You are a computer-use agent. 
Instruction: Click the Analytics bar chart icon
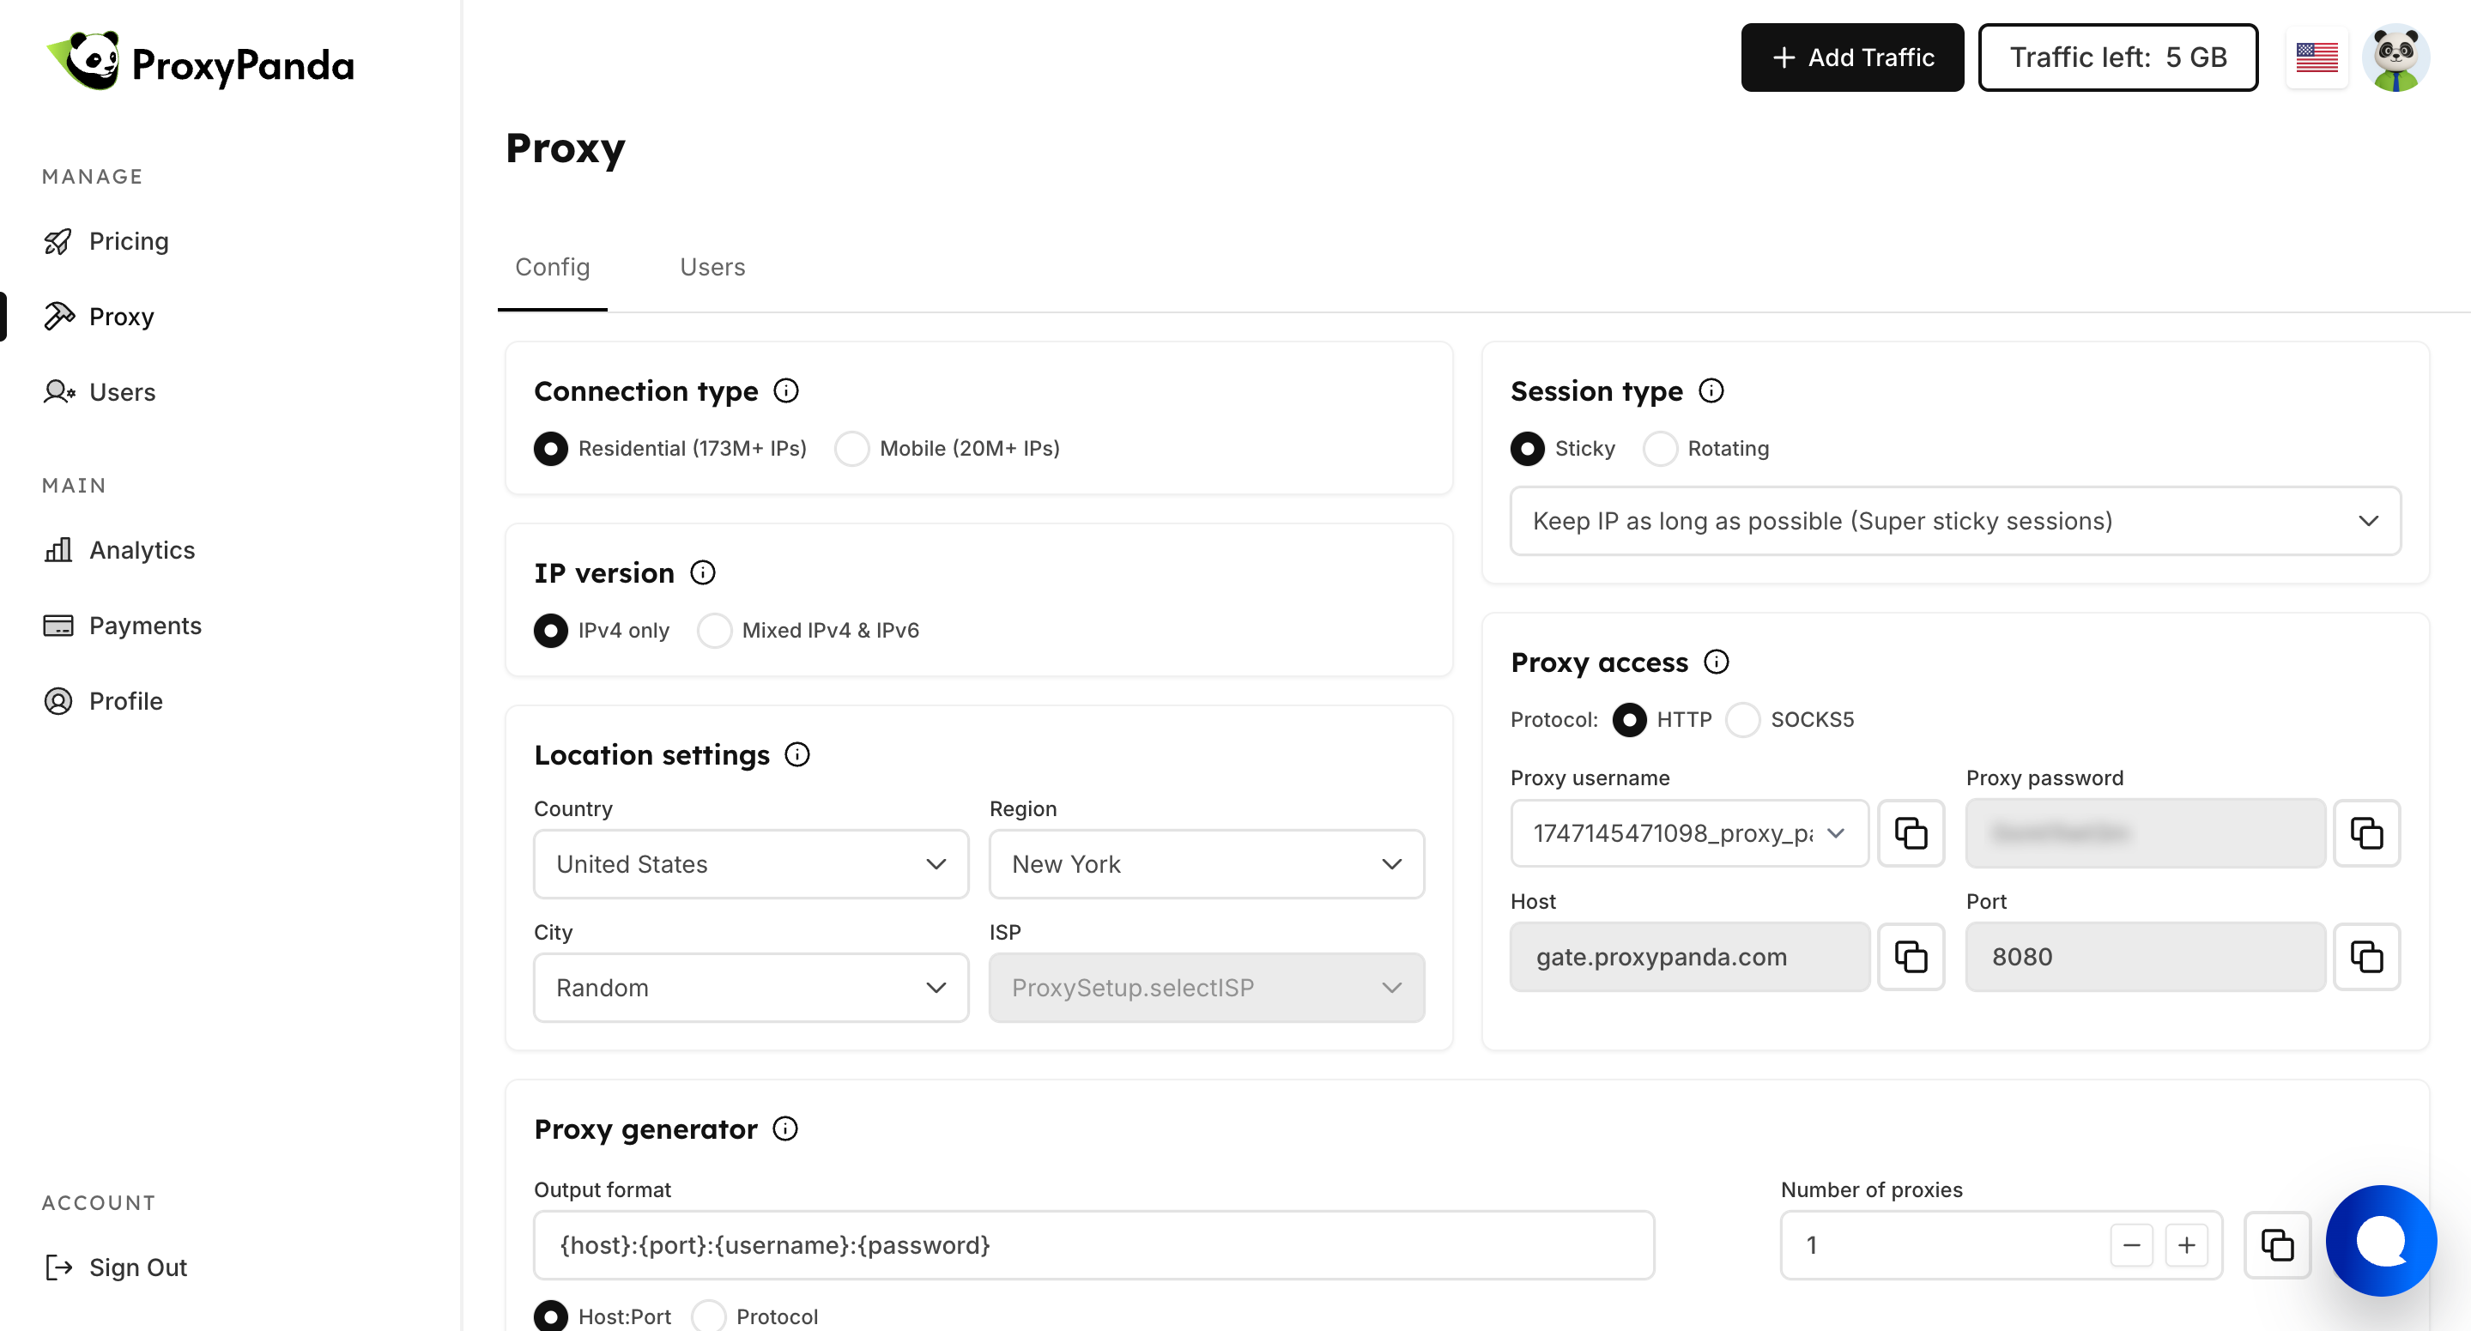point(58,549)
